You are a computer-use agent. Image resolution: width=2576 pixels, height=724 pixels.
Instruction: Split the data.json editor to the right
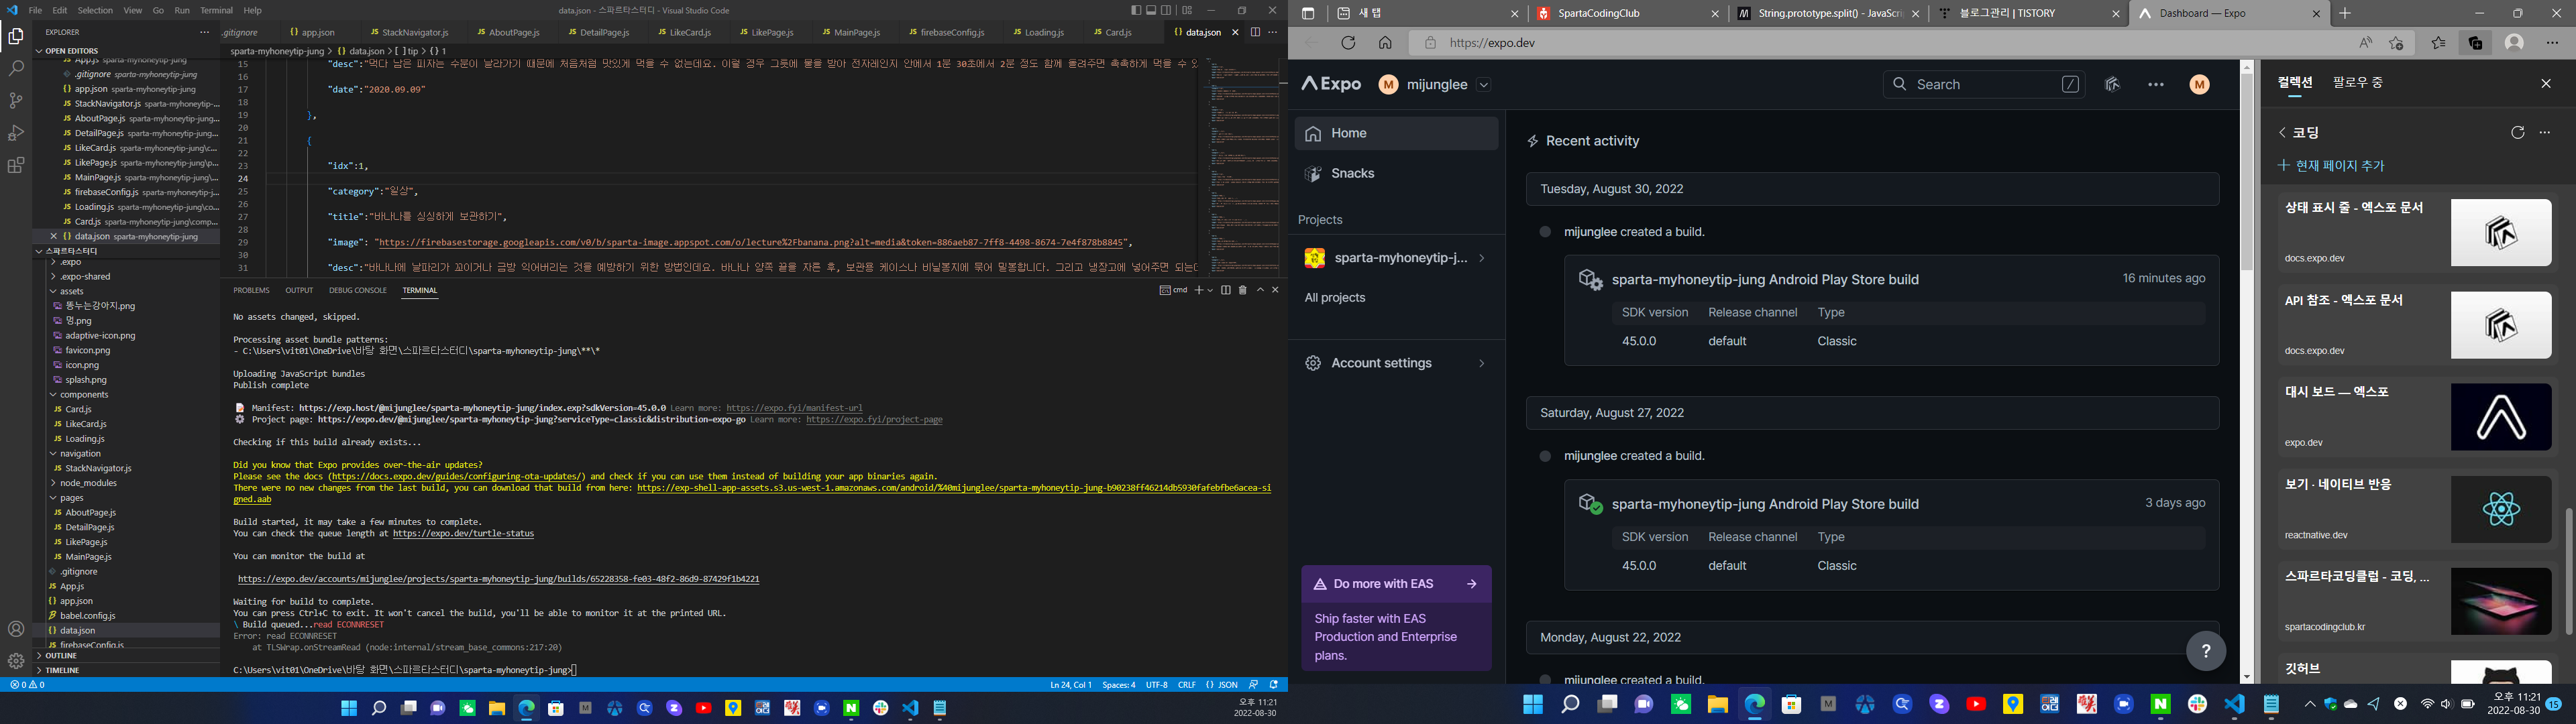coord(1255,32)
